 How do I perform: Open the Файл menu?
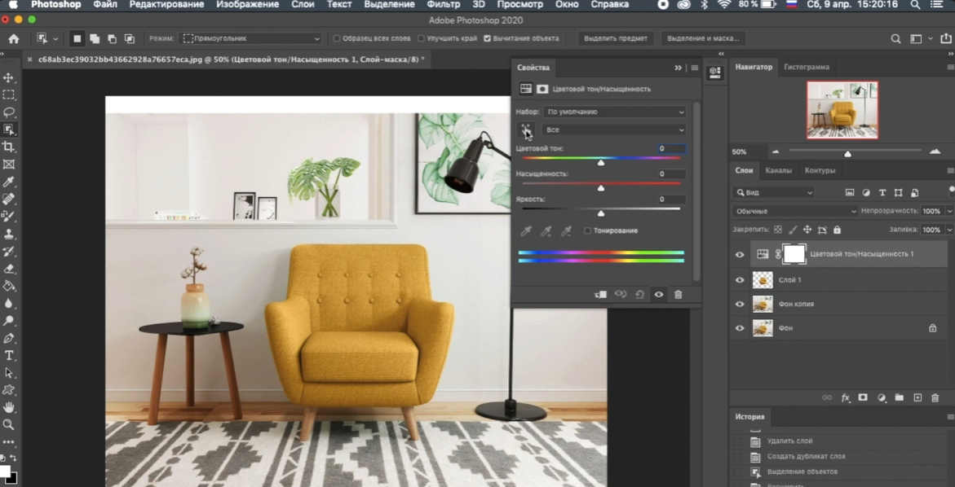coord(105,4)
